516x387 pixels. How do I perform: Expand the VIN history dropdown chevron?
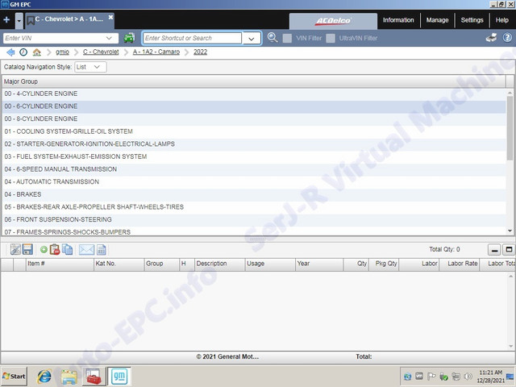tap(109, 38)
